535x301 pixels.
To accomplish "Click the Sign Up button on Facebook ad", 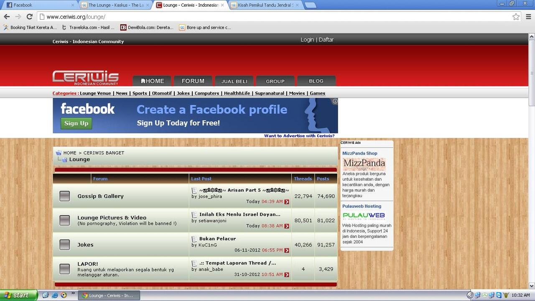I will click(x=76, y=123).
